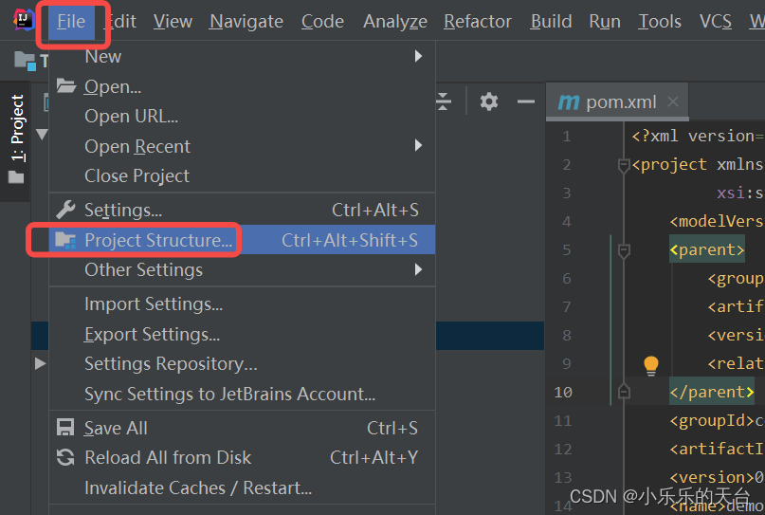
Task: Open the Code menu
Action: tap(322, 22)
